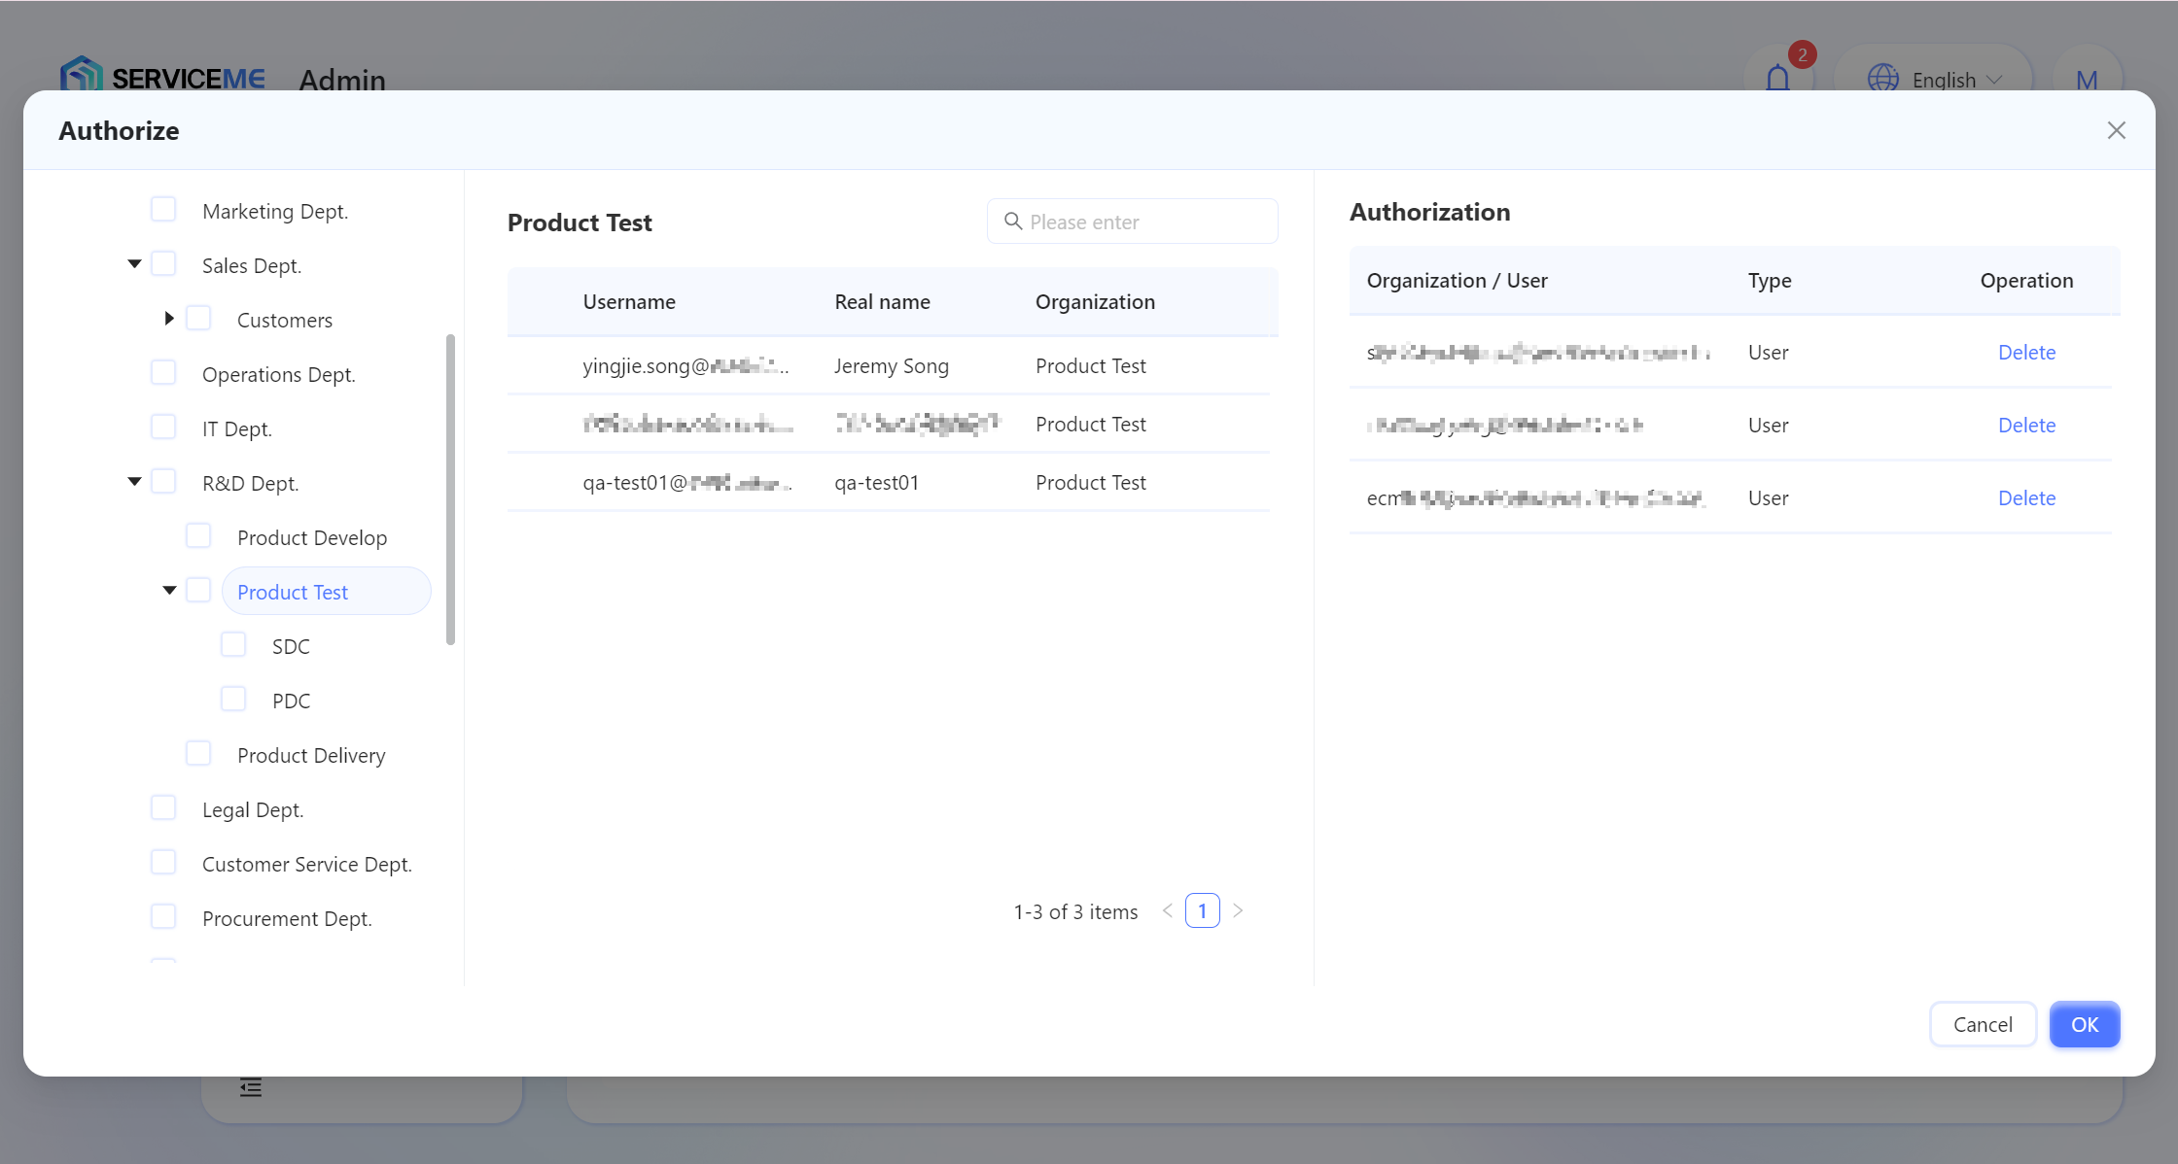Image resolution: width=2178 pixels, height=1164 pixels.
Task: Click Jeremy Song real name cell
Action: (x=891, y=365)
